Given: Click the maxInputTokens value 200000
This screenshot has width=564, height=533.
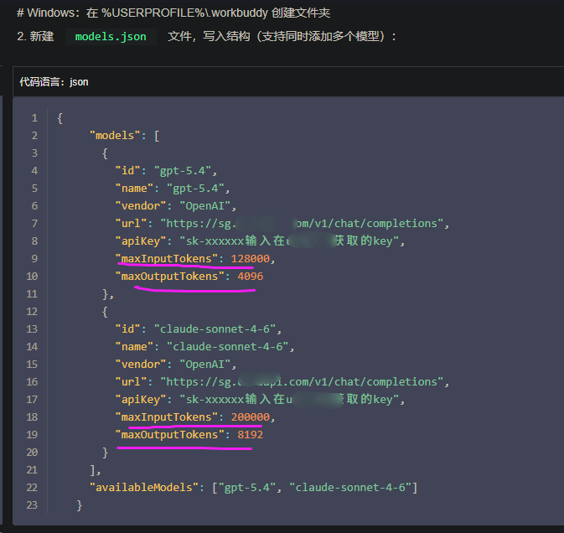Looking at the screenshot, I should pyautogui.click(x=251, y=417).
